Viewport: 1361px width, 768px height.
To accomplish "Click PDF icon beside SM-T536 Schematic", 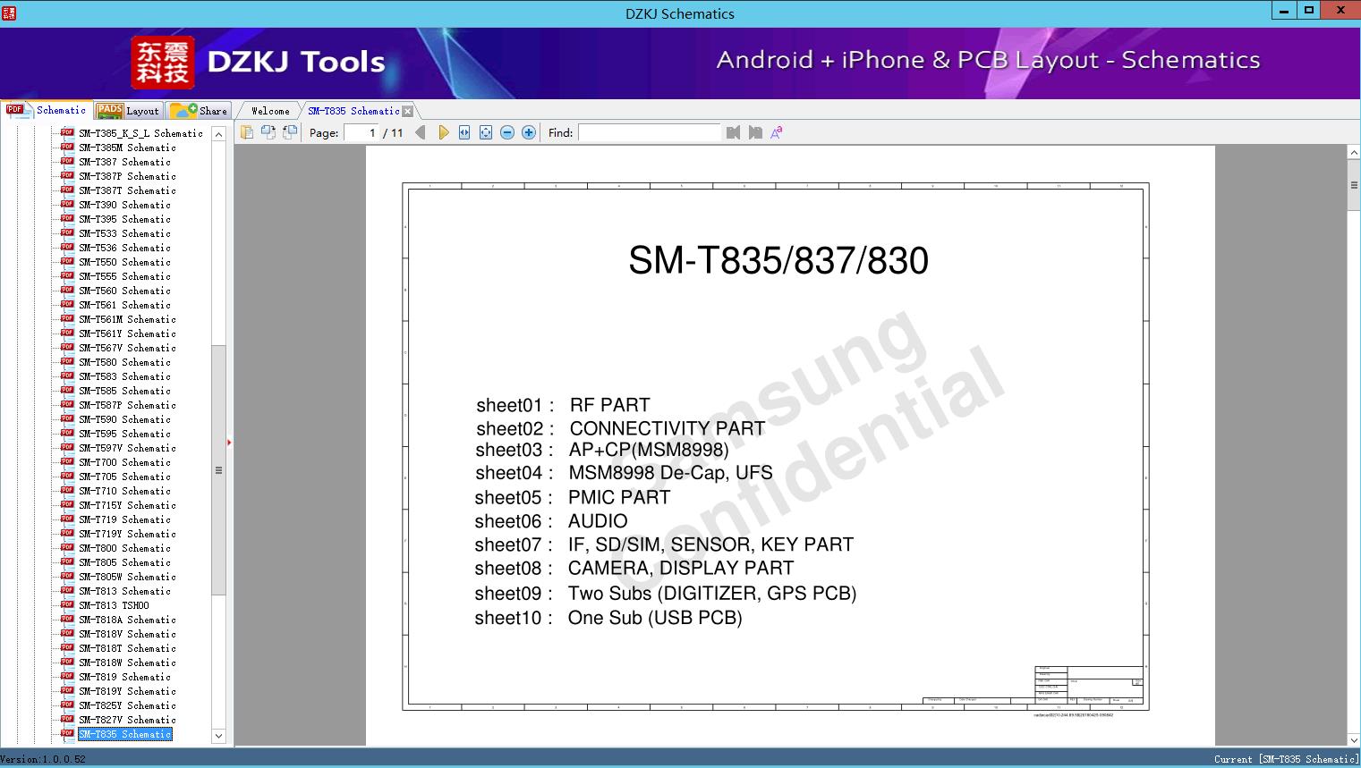I will pyautogui.click(x=67, y=247).
